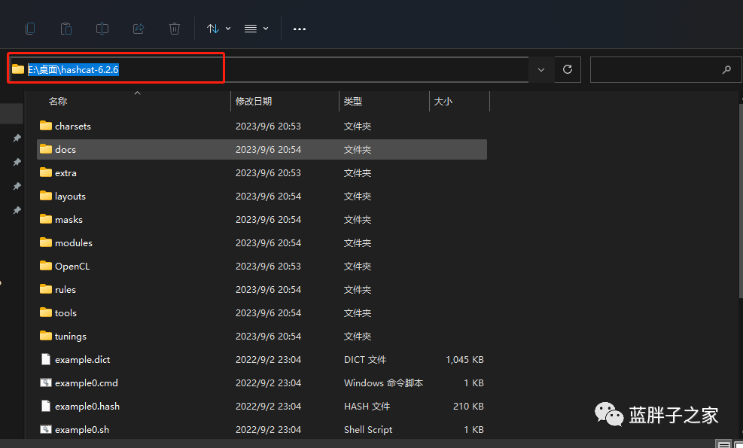743x448 pixels.
Task: Click the Shell Script type cell
Action: [368, 429]
